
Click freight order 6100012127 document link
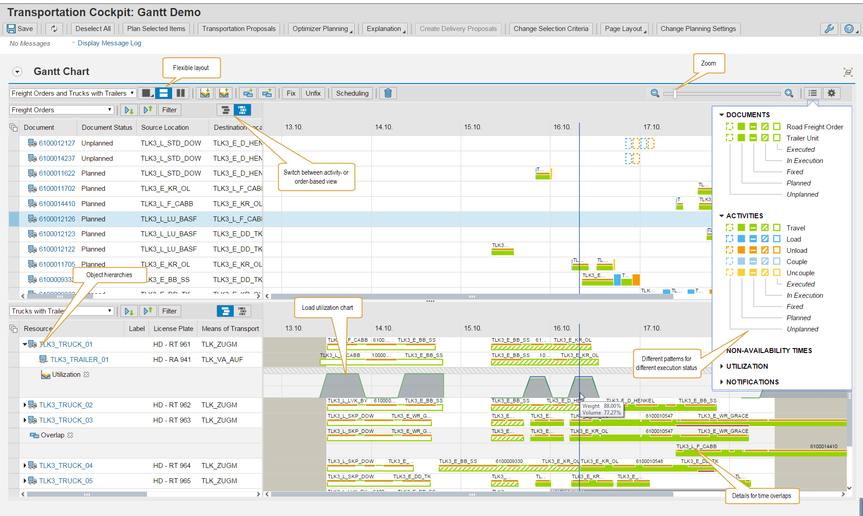[57, 143]
